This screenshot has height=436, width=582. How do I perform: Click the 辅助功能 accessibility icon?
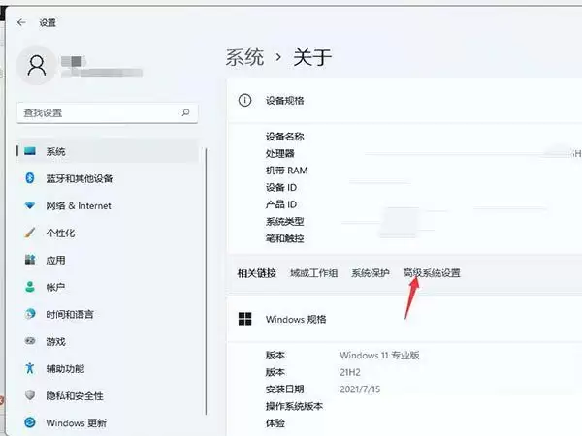click(30, 368)
